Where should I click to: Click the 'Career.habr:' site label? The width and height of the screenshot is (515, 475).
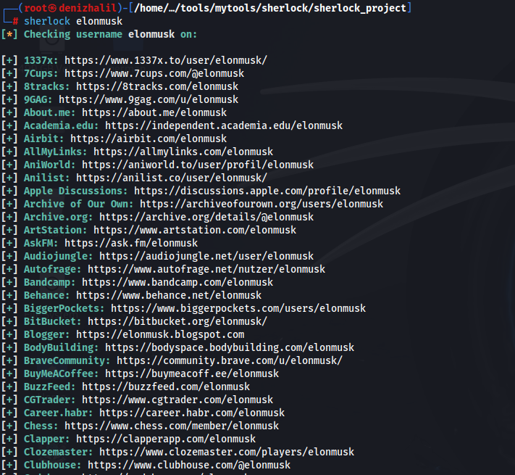[x=59, y=413]
